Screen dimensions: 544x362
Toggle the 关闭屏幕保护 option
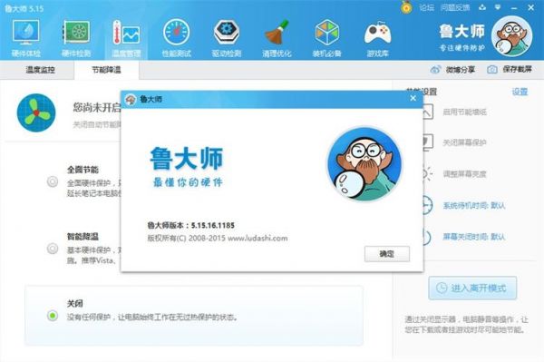pyautogui.click(x=464, y=142)
